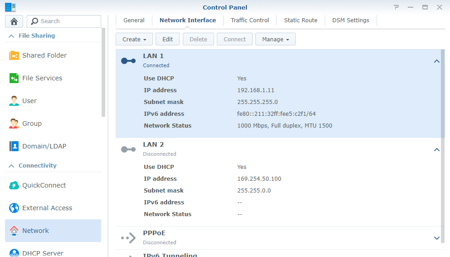This screenshot has width=450, height=257.
Task: Open the Static Route tab
Action: 301,20
